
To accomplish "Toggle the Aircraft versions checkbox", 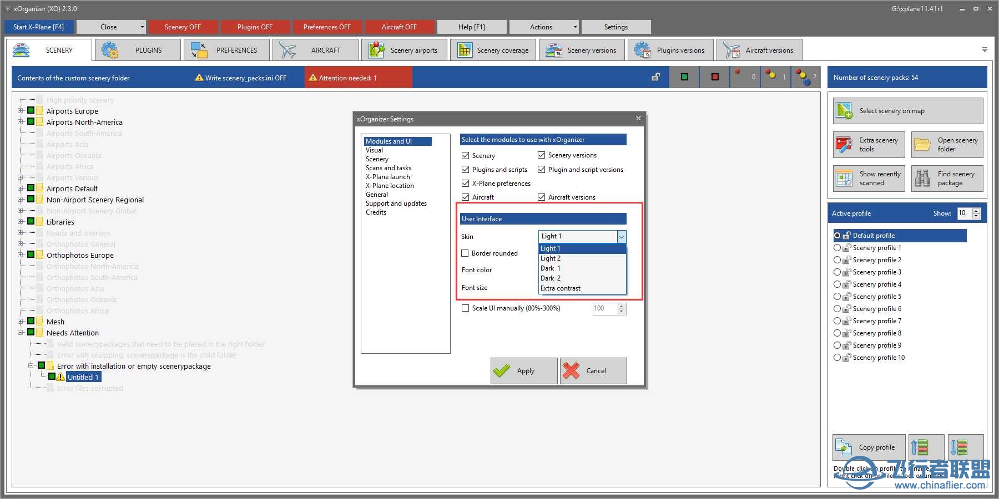I will (542, 197).
